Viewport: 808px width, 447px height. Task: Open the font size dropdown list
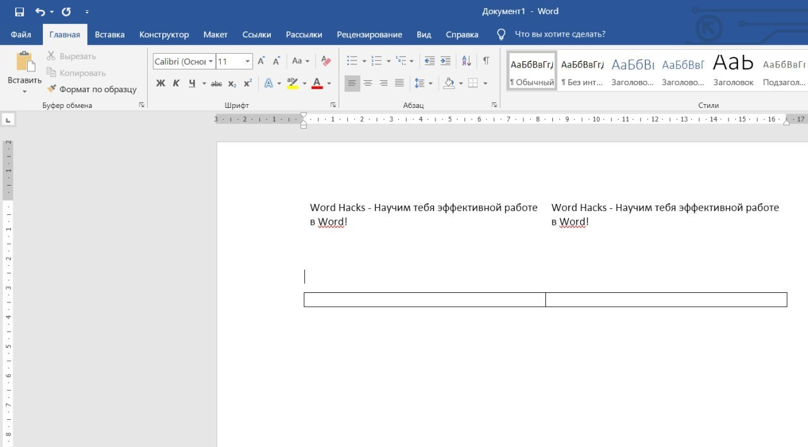248,61
